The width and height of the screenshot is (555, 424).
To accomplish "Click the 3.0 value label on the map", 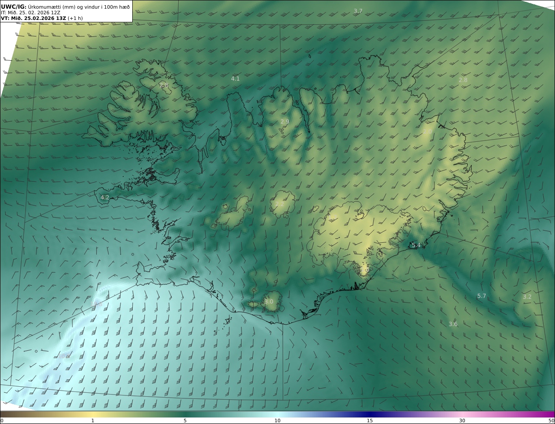I will click(x=269, y=301).
